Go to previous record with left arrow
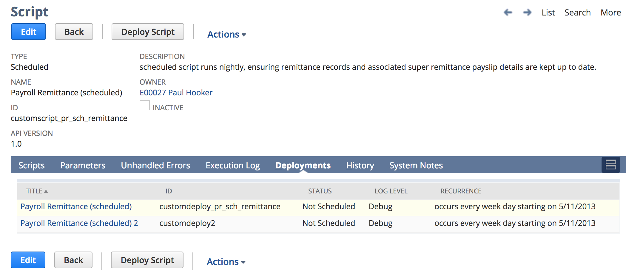This screenshot has height=273, width=629. 508,13
